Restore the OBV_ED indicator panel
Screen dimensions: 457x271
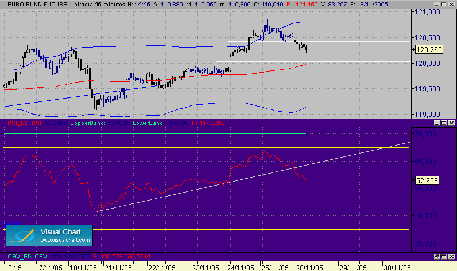pos(436,257)
